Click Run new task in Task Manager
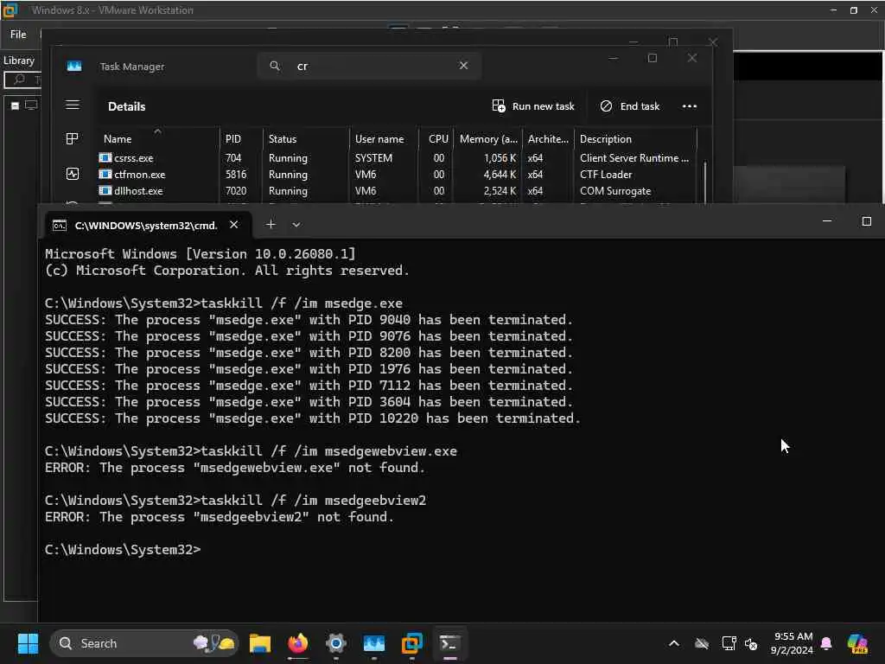 pos(533,106)
